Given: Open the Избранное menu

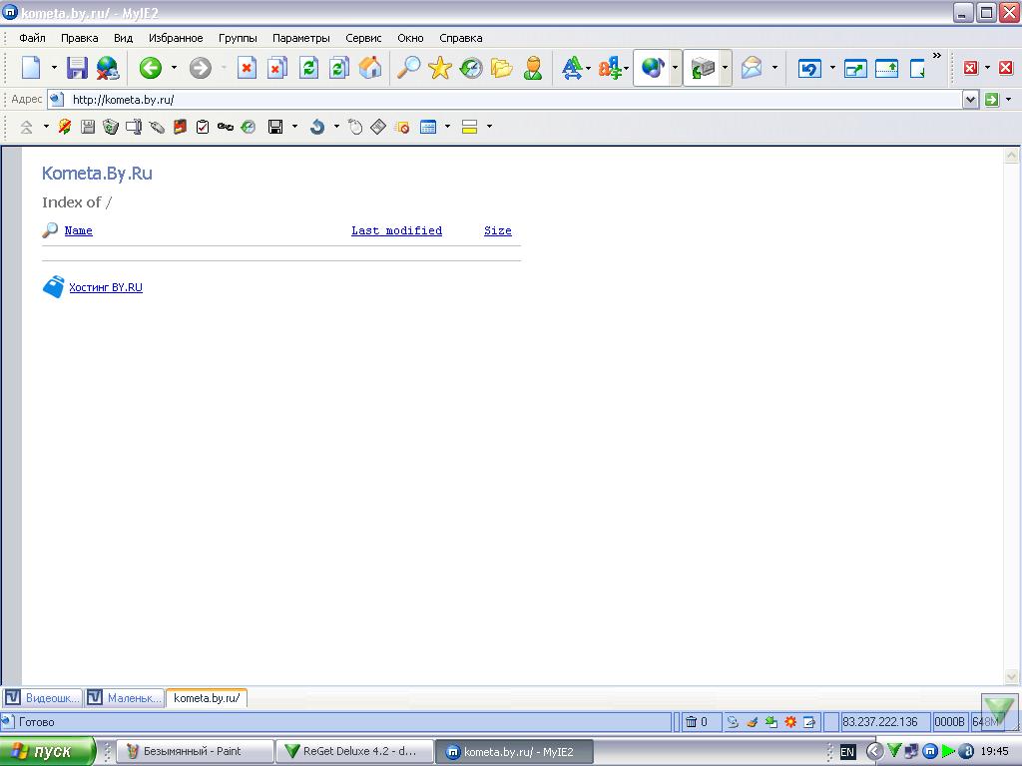Looking at the screenshot, I should click(x=176, y=38).
